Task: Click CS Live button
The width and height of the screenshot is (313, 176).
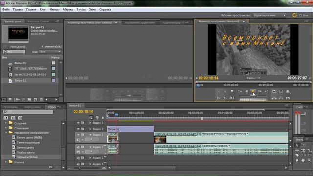Action: (300, 15)
